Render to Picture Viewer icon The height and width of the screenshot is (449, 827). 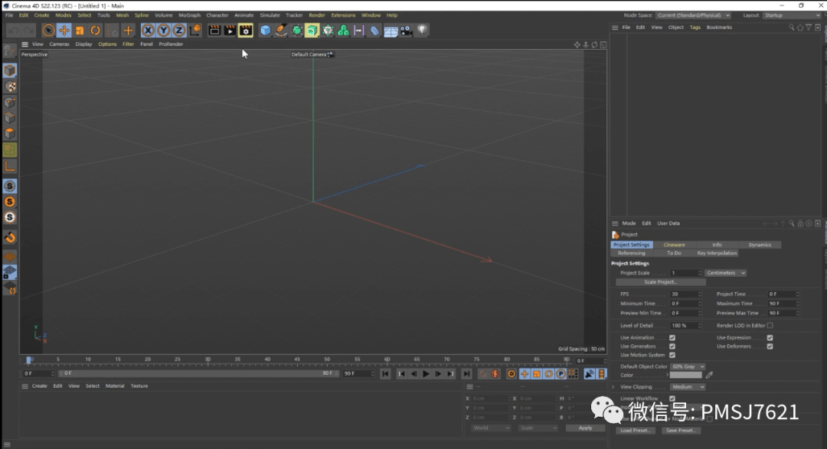point(230,31)
